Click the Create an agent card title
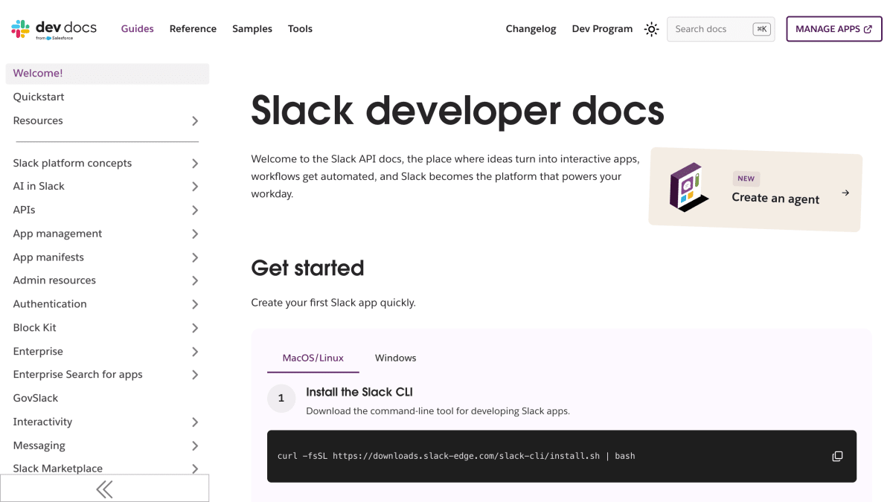 pos(775,198)
